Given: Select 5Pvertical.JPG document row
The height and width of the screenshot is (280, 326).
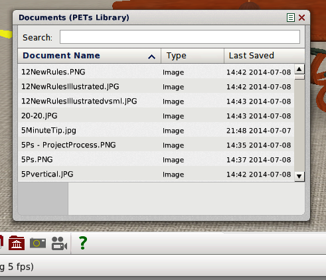Looking at the screenshot, I should 156,175.
